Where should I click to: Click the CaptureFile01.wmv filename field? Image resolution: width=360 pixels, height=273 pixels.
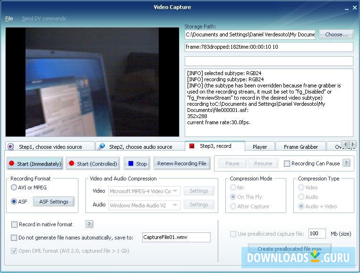click(x=176, y=237)
